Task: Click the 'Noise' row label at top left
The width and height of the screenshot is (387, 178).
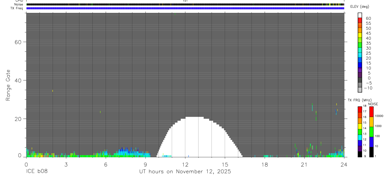Action: pos(19,5)
